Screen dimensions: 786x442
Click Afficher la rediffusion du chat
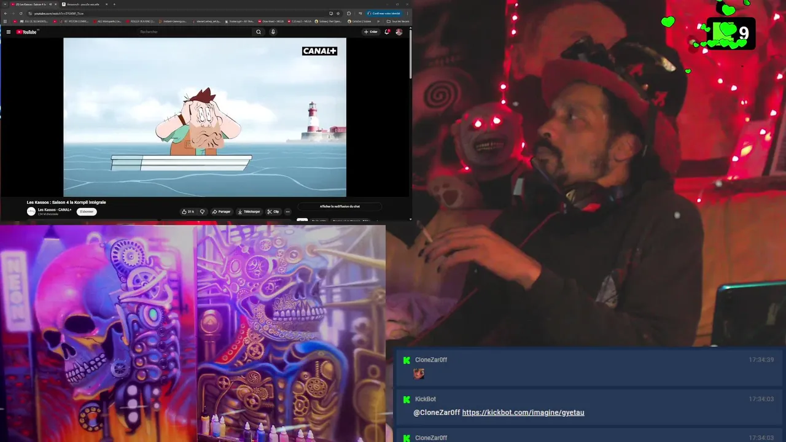tap(340, 206)
